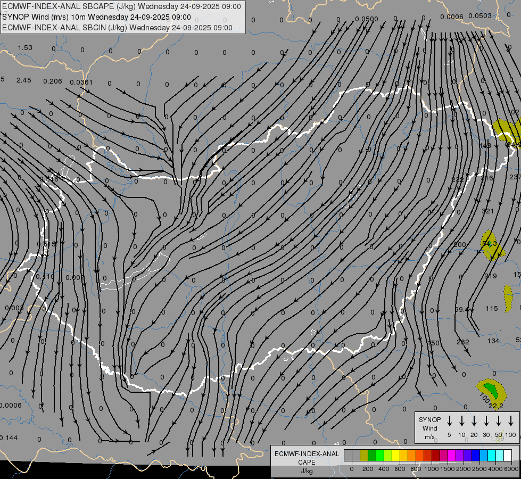Click the olive CAPE patch near value 115
Screen dimensions: 521x479
pos(508,298)
